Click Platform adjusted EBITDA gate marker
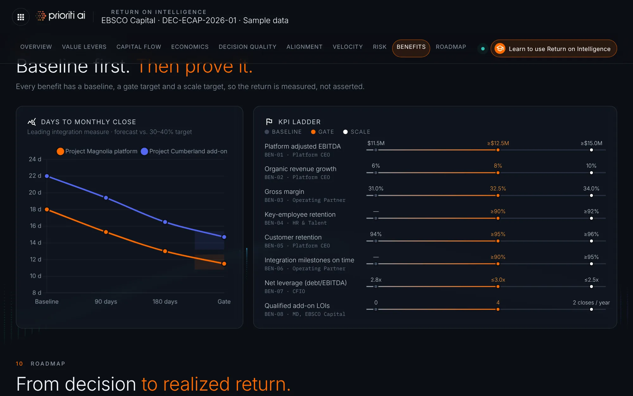This screenshot has height=396, width=633. (498, 150)
